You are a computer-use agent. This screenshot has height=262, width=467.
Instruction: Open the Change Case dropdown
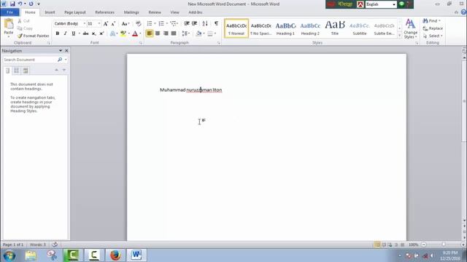125,24
